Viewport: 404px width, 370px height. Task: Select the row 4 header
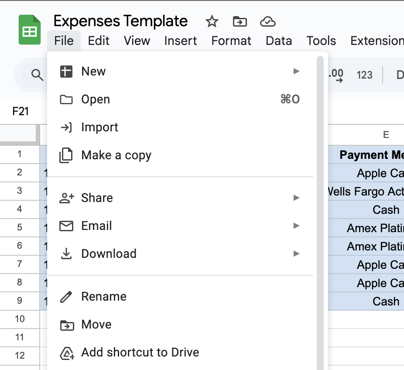(20, 209)
